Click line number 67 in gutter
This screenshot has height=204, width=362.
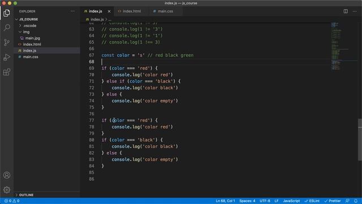pos(92,55)
